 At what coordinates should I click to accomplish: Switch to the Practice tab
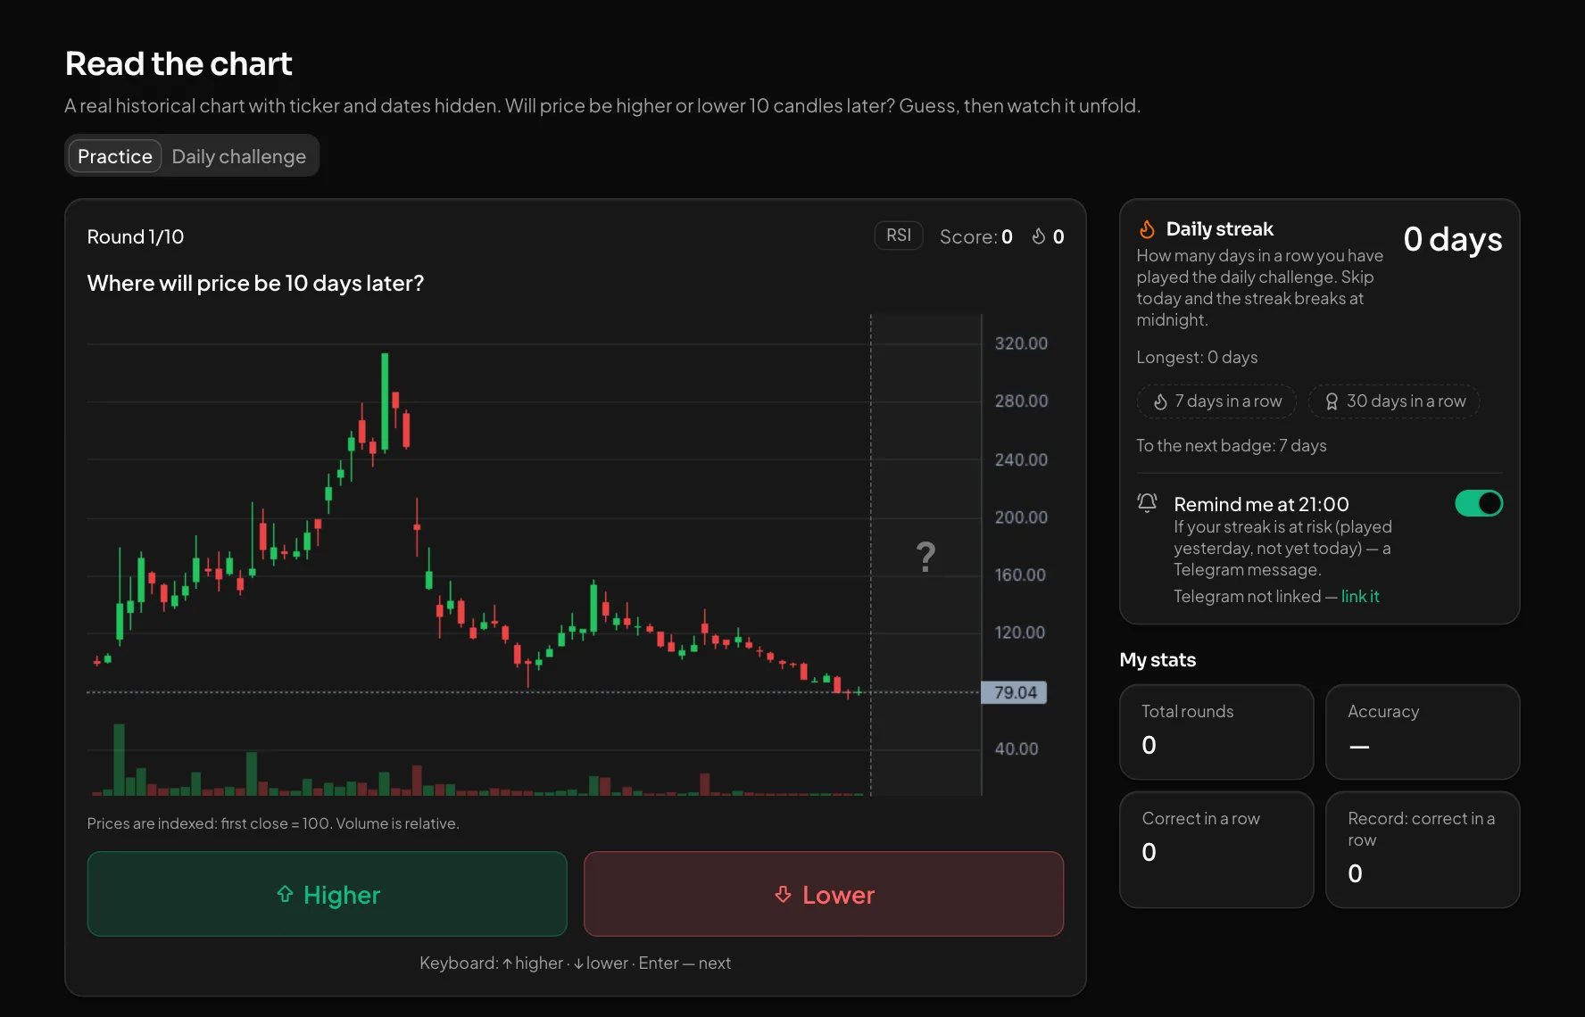(114, 156)
